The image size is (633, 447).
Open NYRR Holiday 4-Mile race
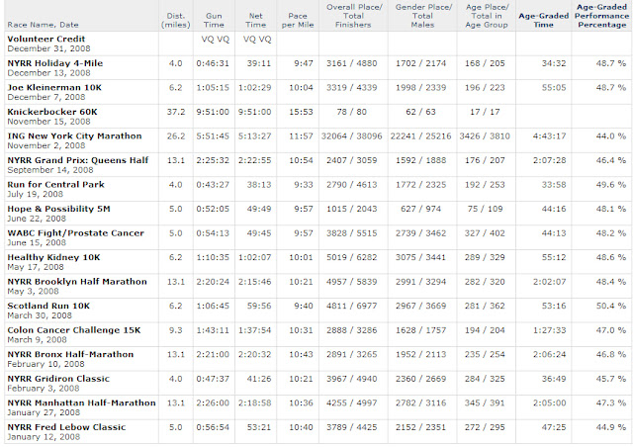point(55,63)
